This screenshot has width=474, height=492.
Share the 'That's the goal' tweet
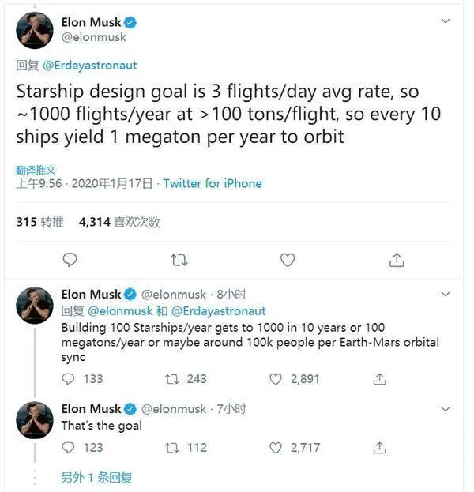(x=379, y=448)
